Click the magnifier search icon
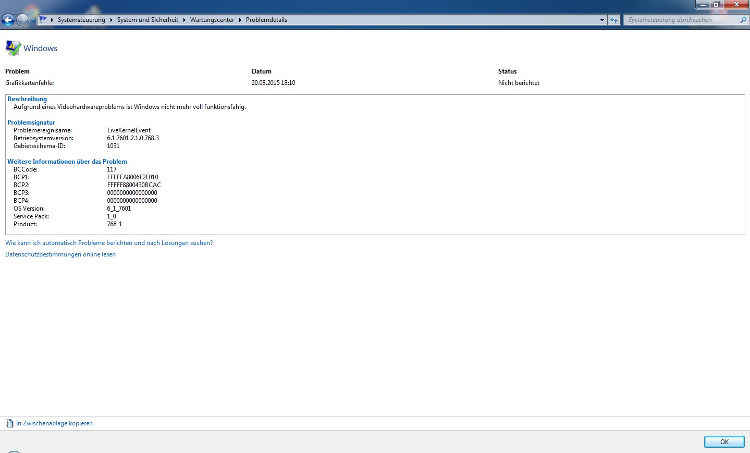The height and width of the screenshot is (453, 750). (x=743, y=20)
